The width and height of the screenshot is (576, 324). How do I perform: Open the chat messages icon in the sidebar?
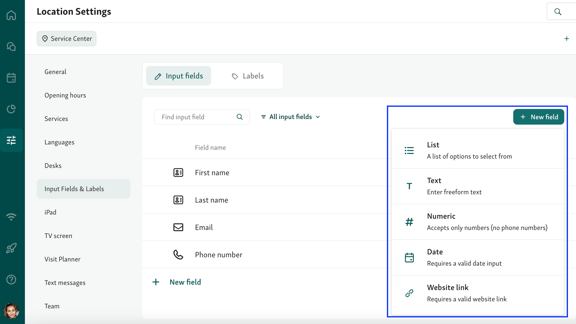point(11,46)
